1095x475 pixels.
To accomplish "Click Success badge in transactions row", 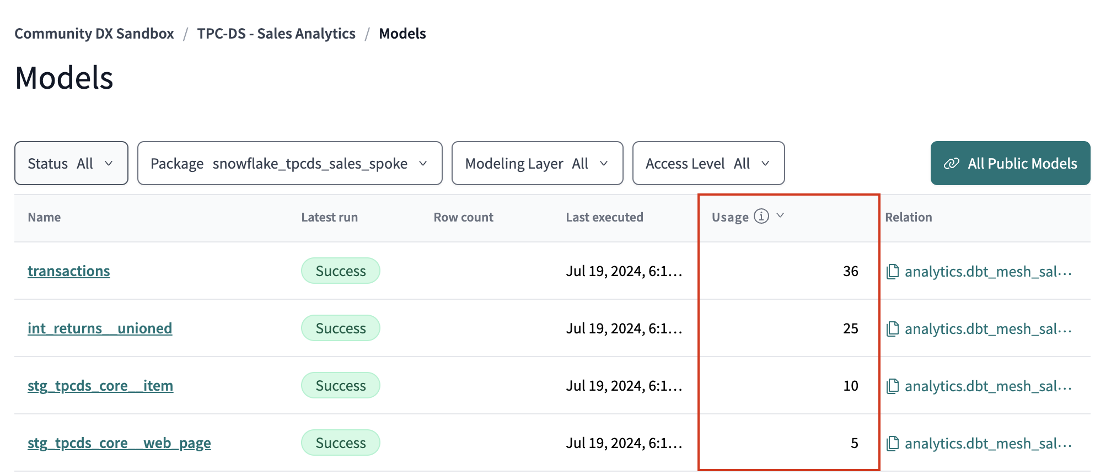I will [341, 271].
